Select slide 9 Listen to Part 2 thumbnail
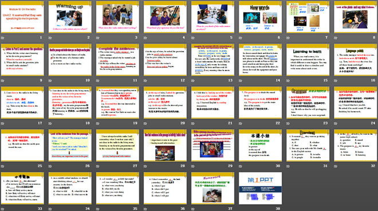This screenshot has width=378, height=211. click(22, 60)
